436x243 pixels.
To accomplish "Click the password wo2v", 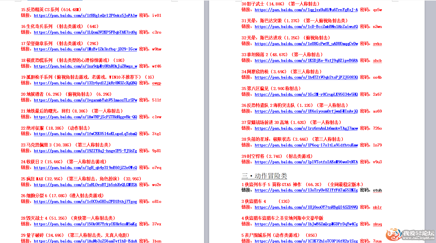I will coord(157,185).
